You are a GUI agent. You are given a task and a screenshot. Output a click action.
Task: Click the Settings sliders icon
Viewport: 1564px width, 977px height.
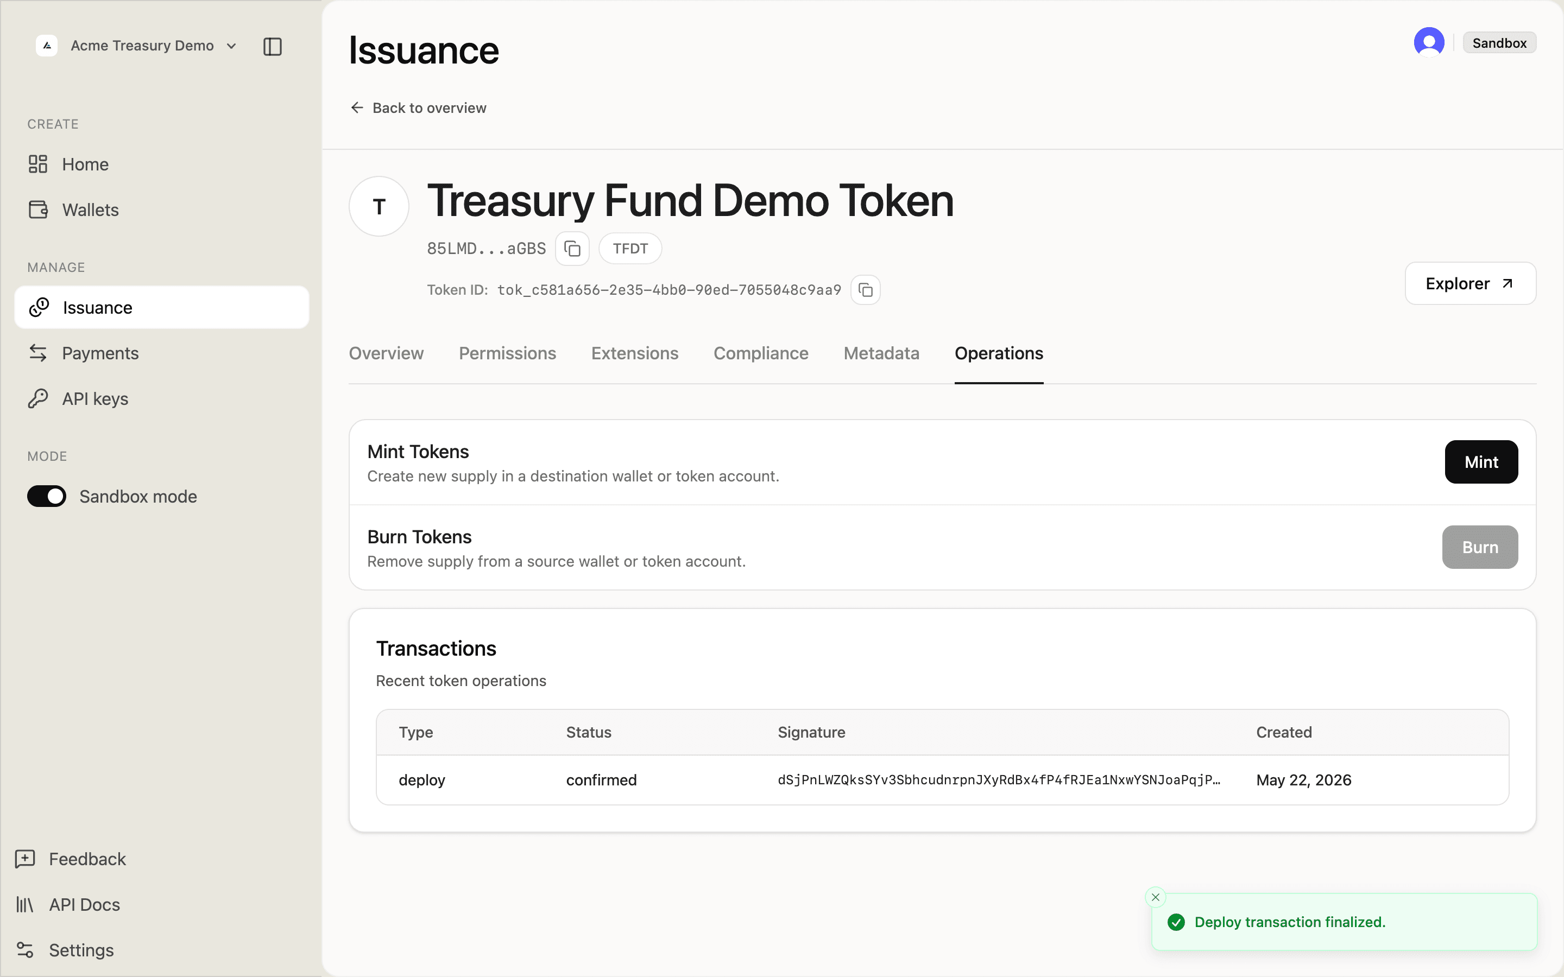(x=24, y=950)
